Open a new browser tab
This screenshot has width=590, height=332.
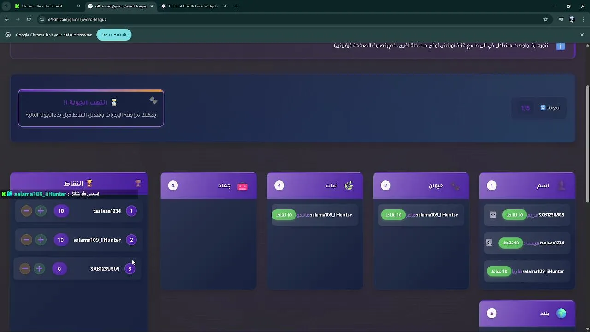[x=236, y=6]
